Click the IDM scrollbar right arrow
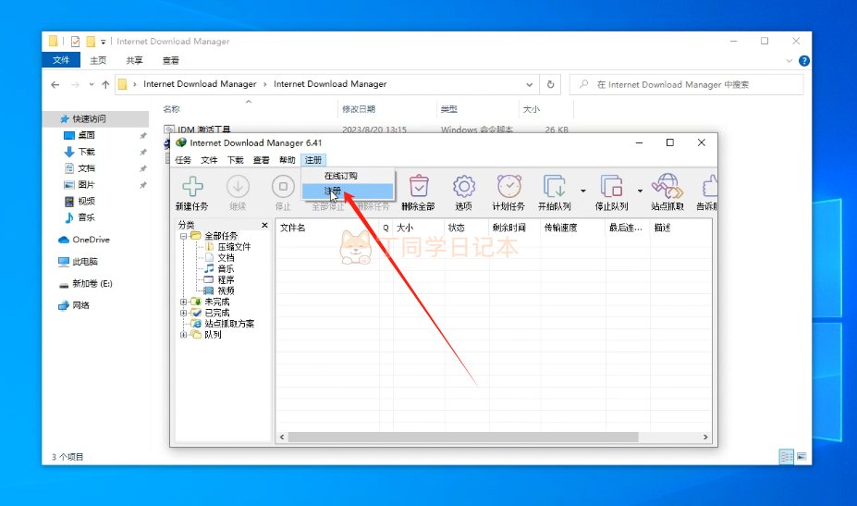 tap(705, 437)
